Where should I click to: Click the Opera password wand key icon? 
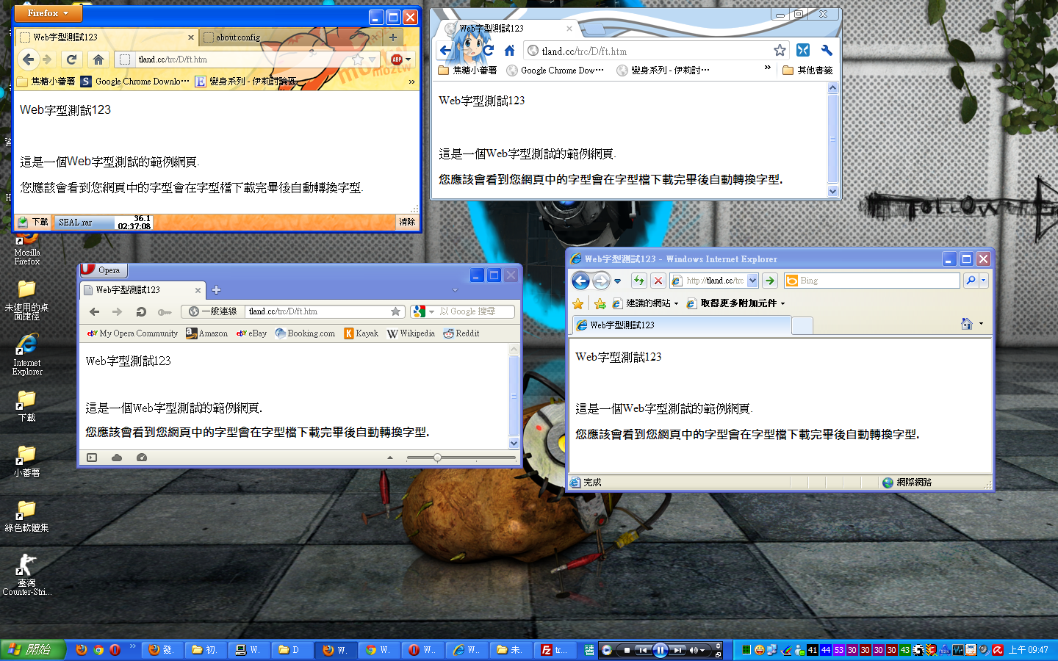pos(164,312)
